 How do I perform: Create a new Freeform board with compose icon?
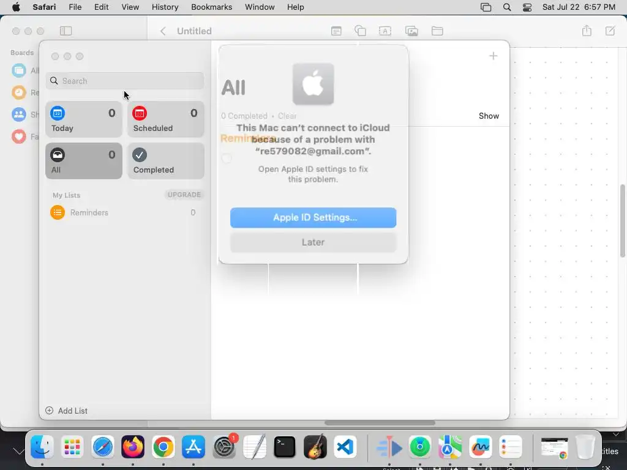pos(610,31)
